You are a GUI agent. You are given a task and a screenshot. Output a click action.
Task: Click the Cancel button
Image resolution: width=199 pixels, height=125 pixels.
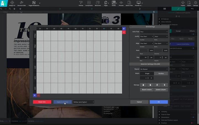(x=139, y=102)
